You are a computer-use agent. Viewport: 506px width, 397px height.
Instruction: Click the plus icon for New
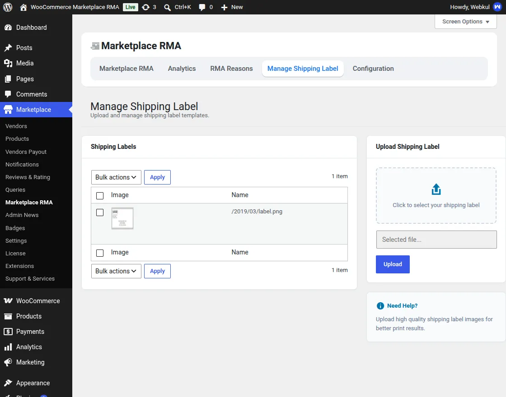click(224, 7)
